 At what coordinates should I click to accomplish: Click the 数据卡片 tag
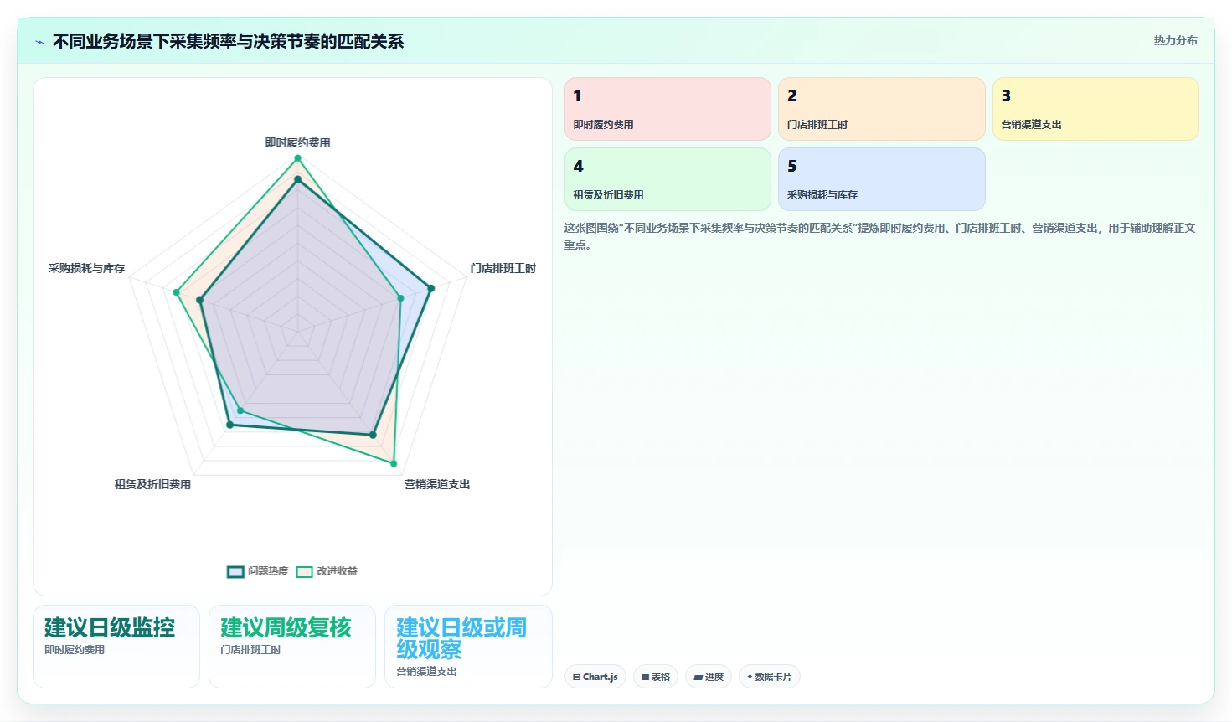click(769, 677)
